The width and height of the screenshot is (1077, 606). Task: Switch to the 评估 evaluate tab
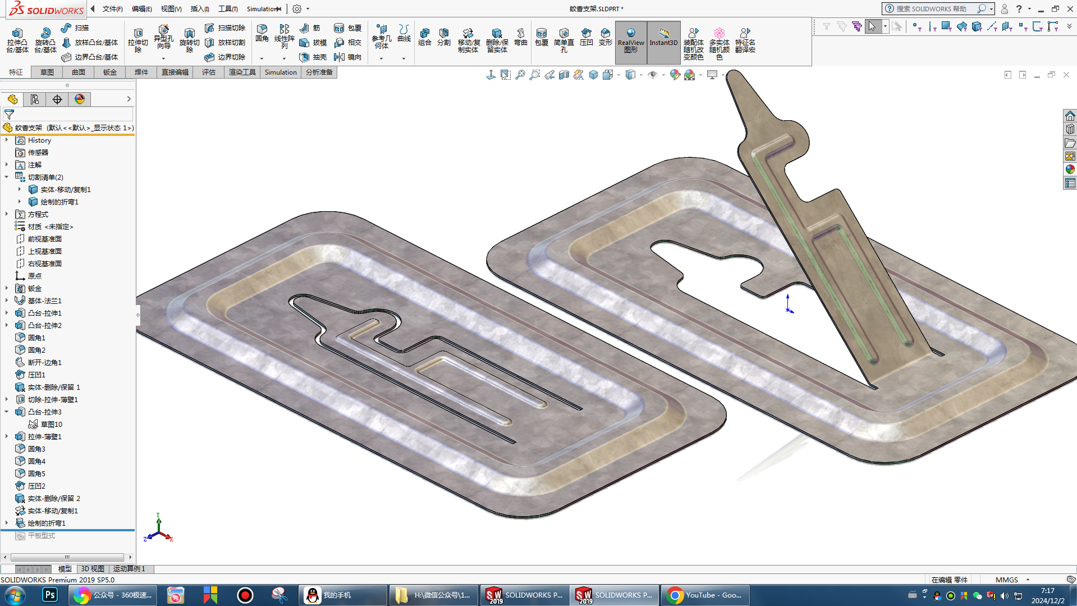tap(209, 72)
